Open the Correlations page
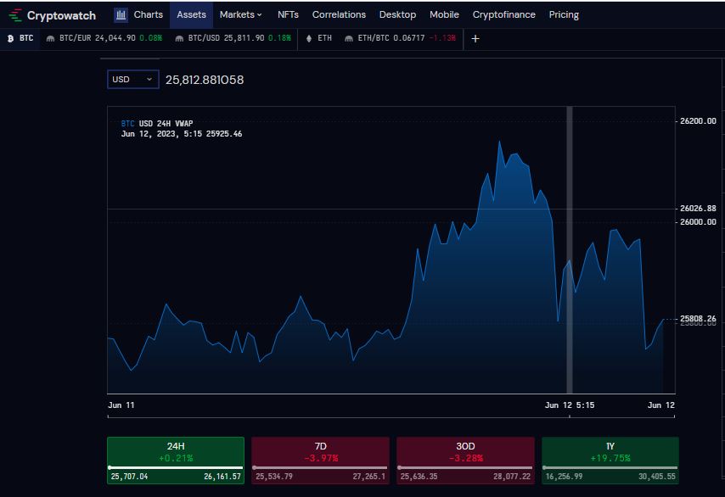 (x=339, y=14)
